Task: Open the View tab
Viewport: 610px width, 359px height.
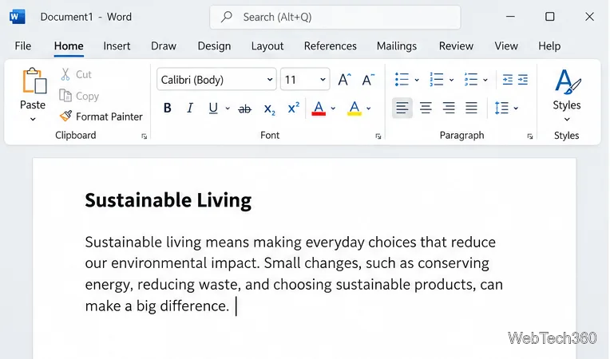Action: 506,45
